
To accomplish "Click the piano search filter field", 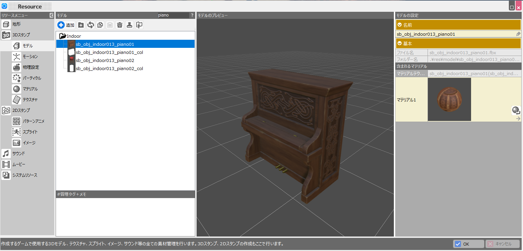I will point(173,15).
